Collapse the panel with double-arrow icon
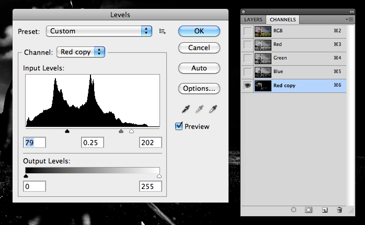 click(x=351, y=11)
